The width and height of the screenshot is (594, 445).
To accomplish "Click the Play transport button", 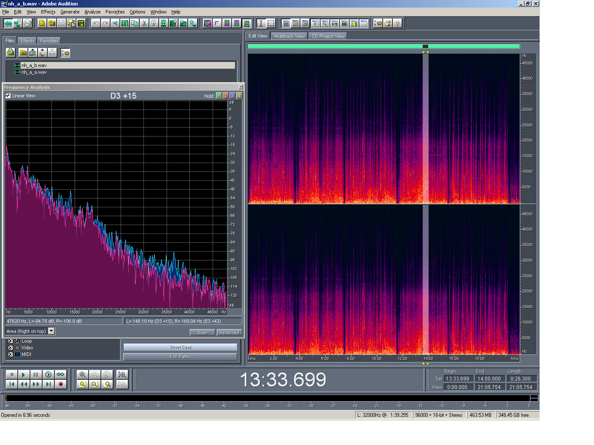I will pyautogui.click(x=24, y=375).
